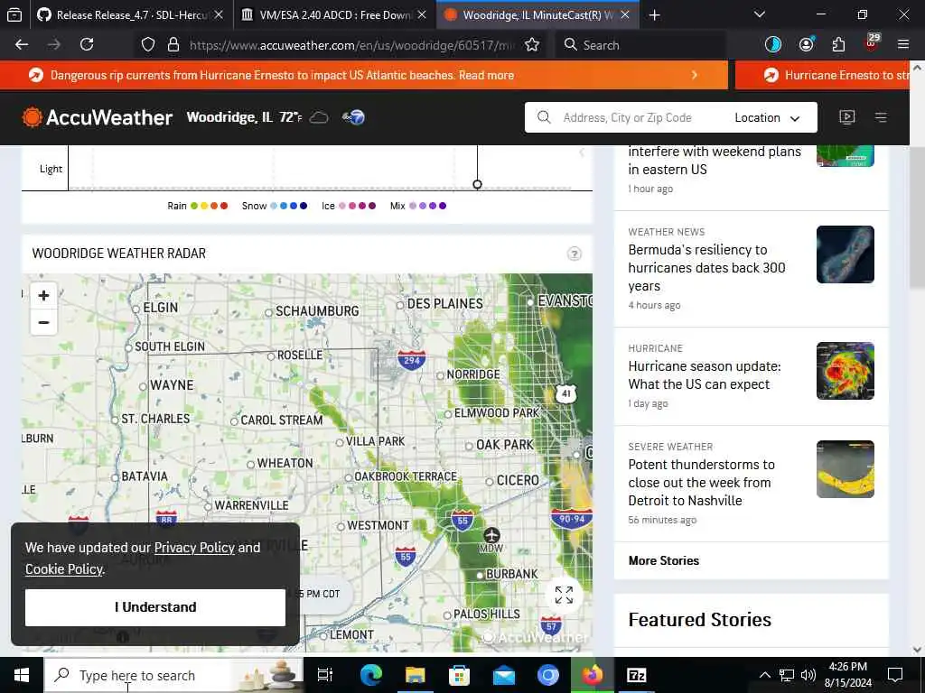Open the More Stories link
This screenshot has height=693, width=925.
coord(664,561)
